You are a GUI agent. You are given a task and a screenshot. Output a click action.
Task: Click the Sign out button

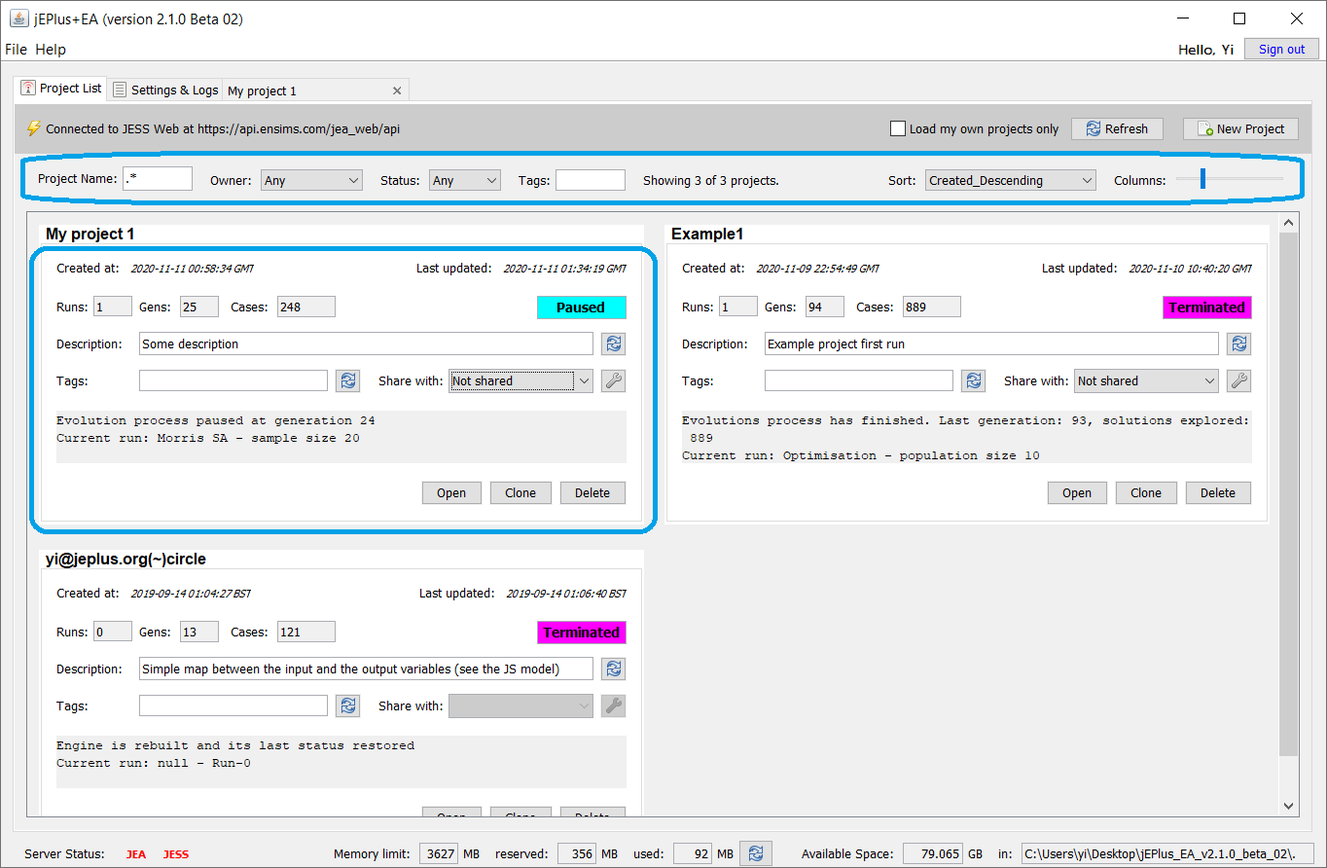click(1282, 49)
